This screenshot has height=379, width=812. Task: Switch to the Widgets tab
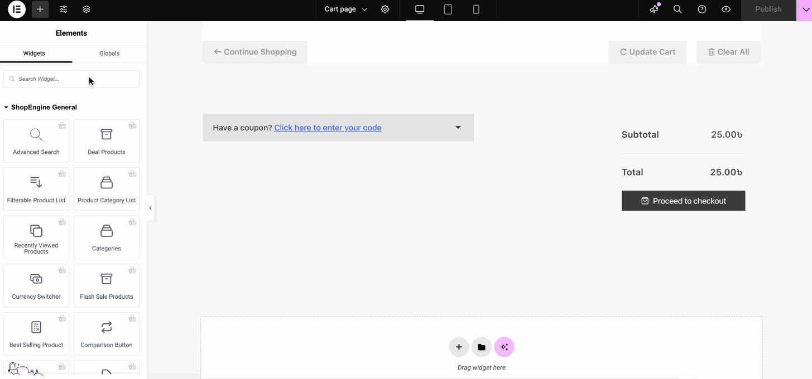pyautogui.click(x=34, y=54)
